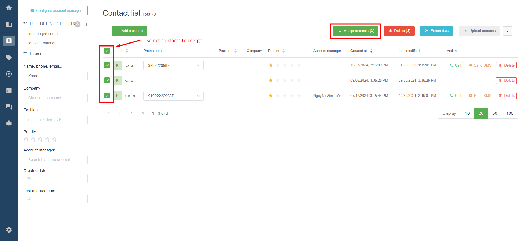Select the Contact I manage filter
The image size is (526, 241).
(x=41, y=43)
